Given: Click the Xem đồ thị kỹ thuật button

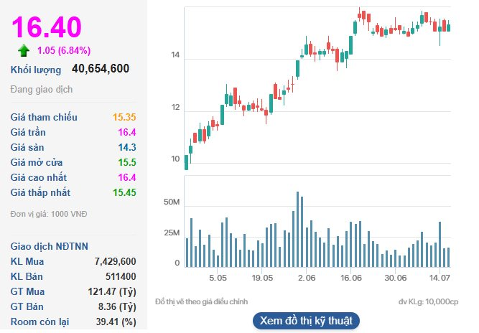Looking at the screenshot, I should click(x=306, y=320).
